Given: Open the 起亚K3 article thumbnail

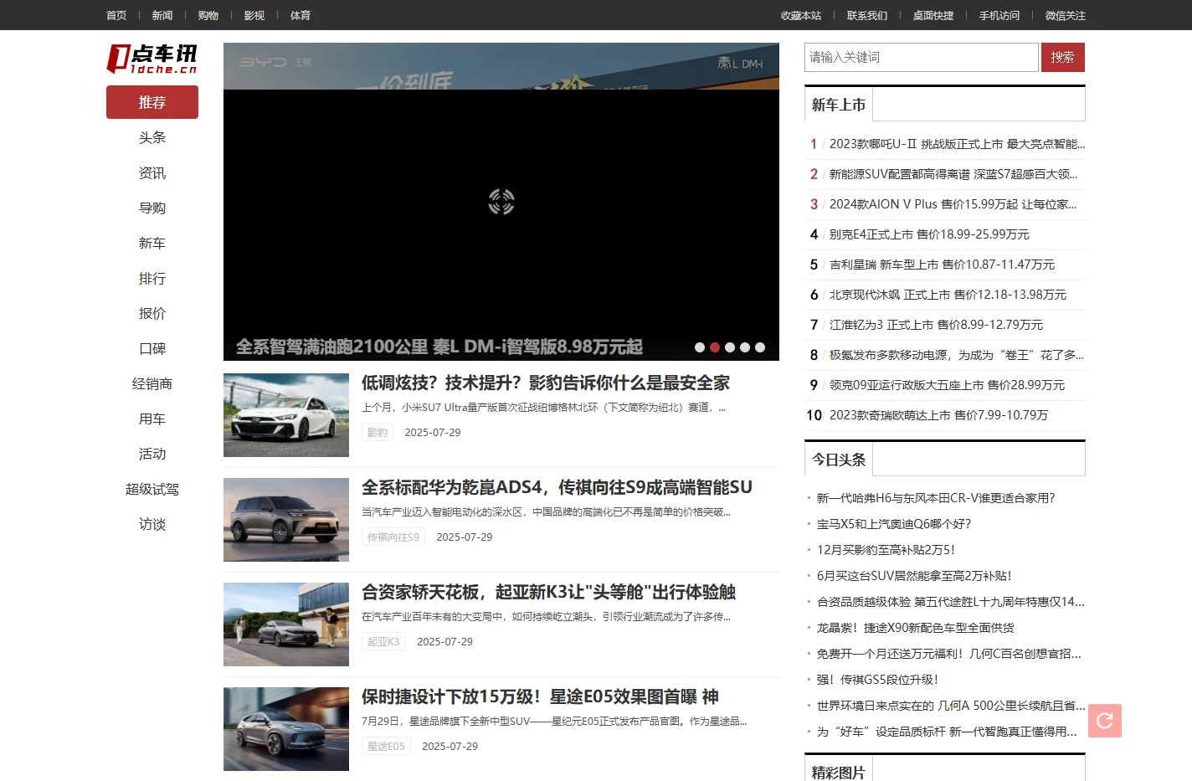Looking at the screenshot, I should click(x=286, y=624).
